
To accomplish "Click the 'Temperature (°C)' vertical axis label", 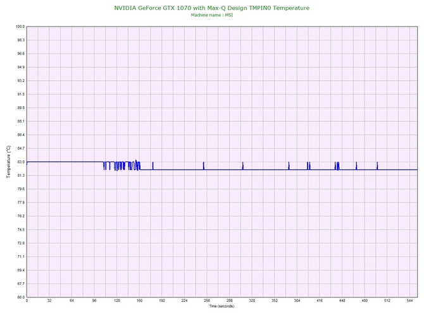I will coord(8,162).
